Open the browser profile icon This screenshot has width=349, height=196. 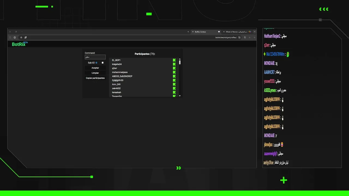[15, 38]
